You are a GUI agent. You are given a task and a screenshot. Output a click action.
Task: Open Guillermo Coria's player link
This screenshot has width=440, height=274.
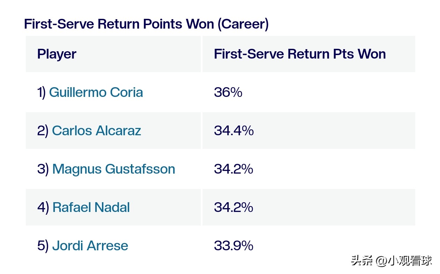96,92
